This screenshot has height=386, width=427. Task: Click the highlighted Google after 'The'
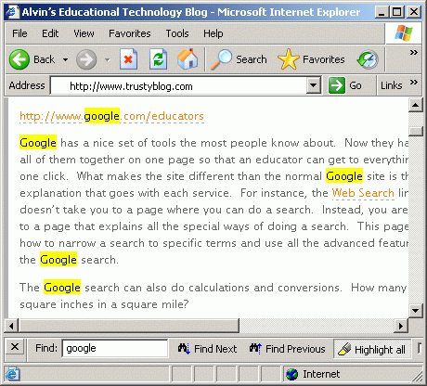click(62, 288)
